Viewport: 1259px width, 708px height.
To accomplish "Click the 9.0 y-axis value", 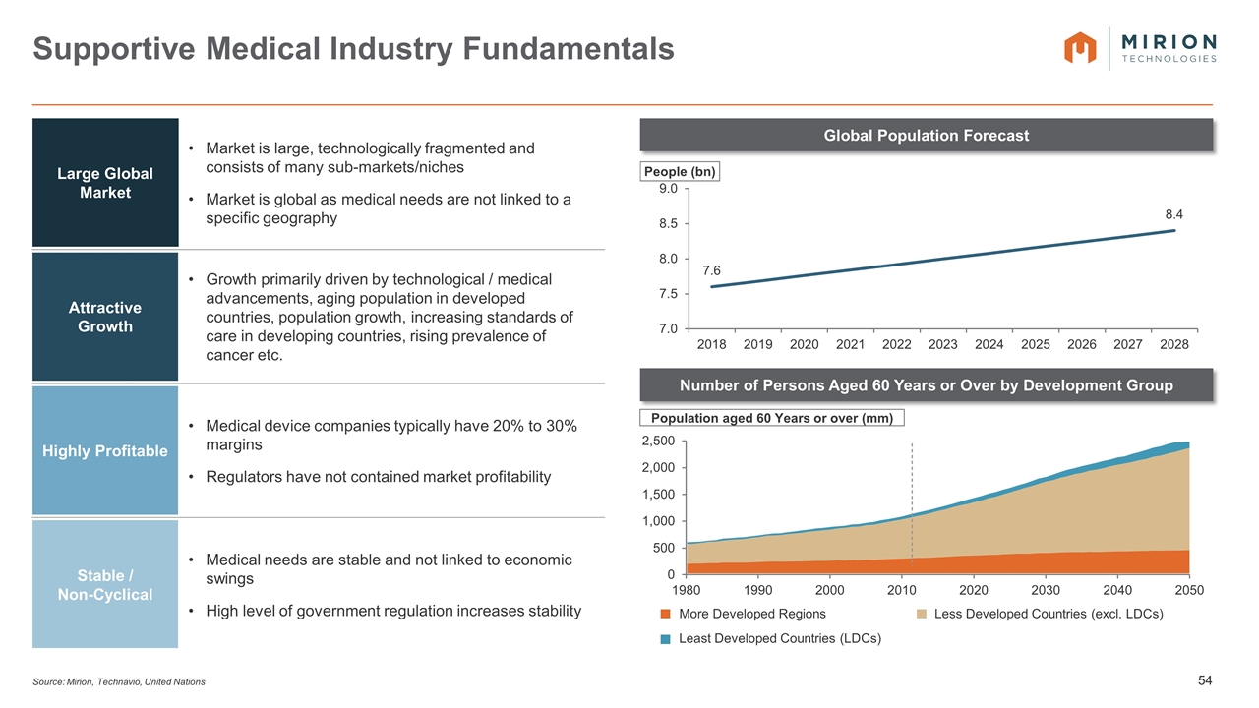I will (668, 188).
